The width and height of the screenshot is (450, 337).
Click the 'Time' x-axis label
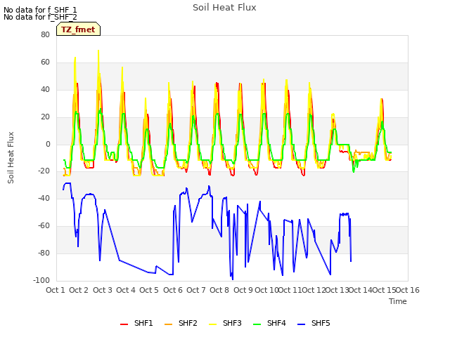point(398,301)
